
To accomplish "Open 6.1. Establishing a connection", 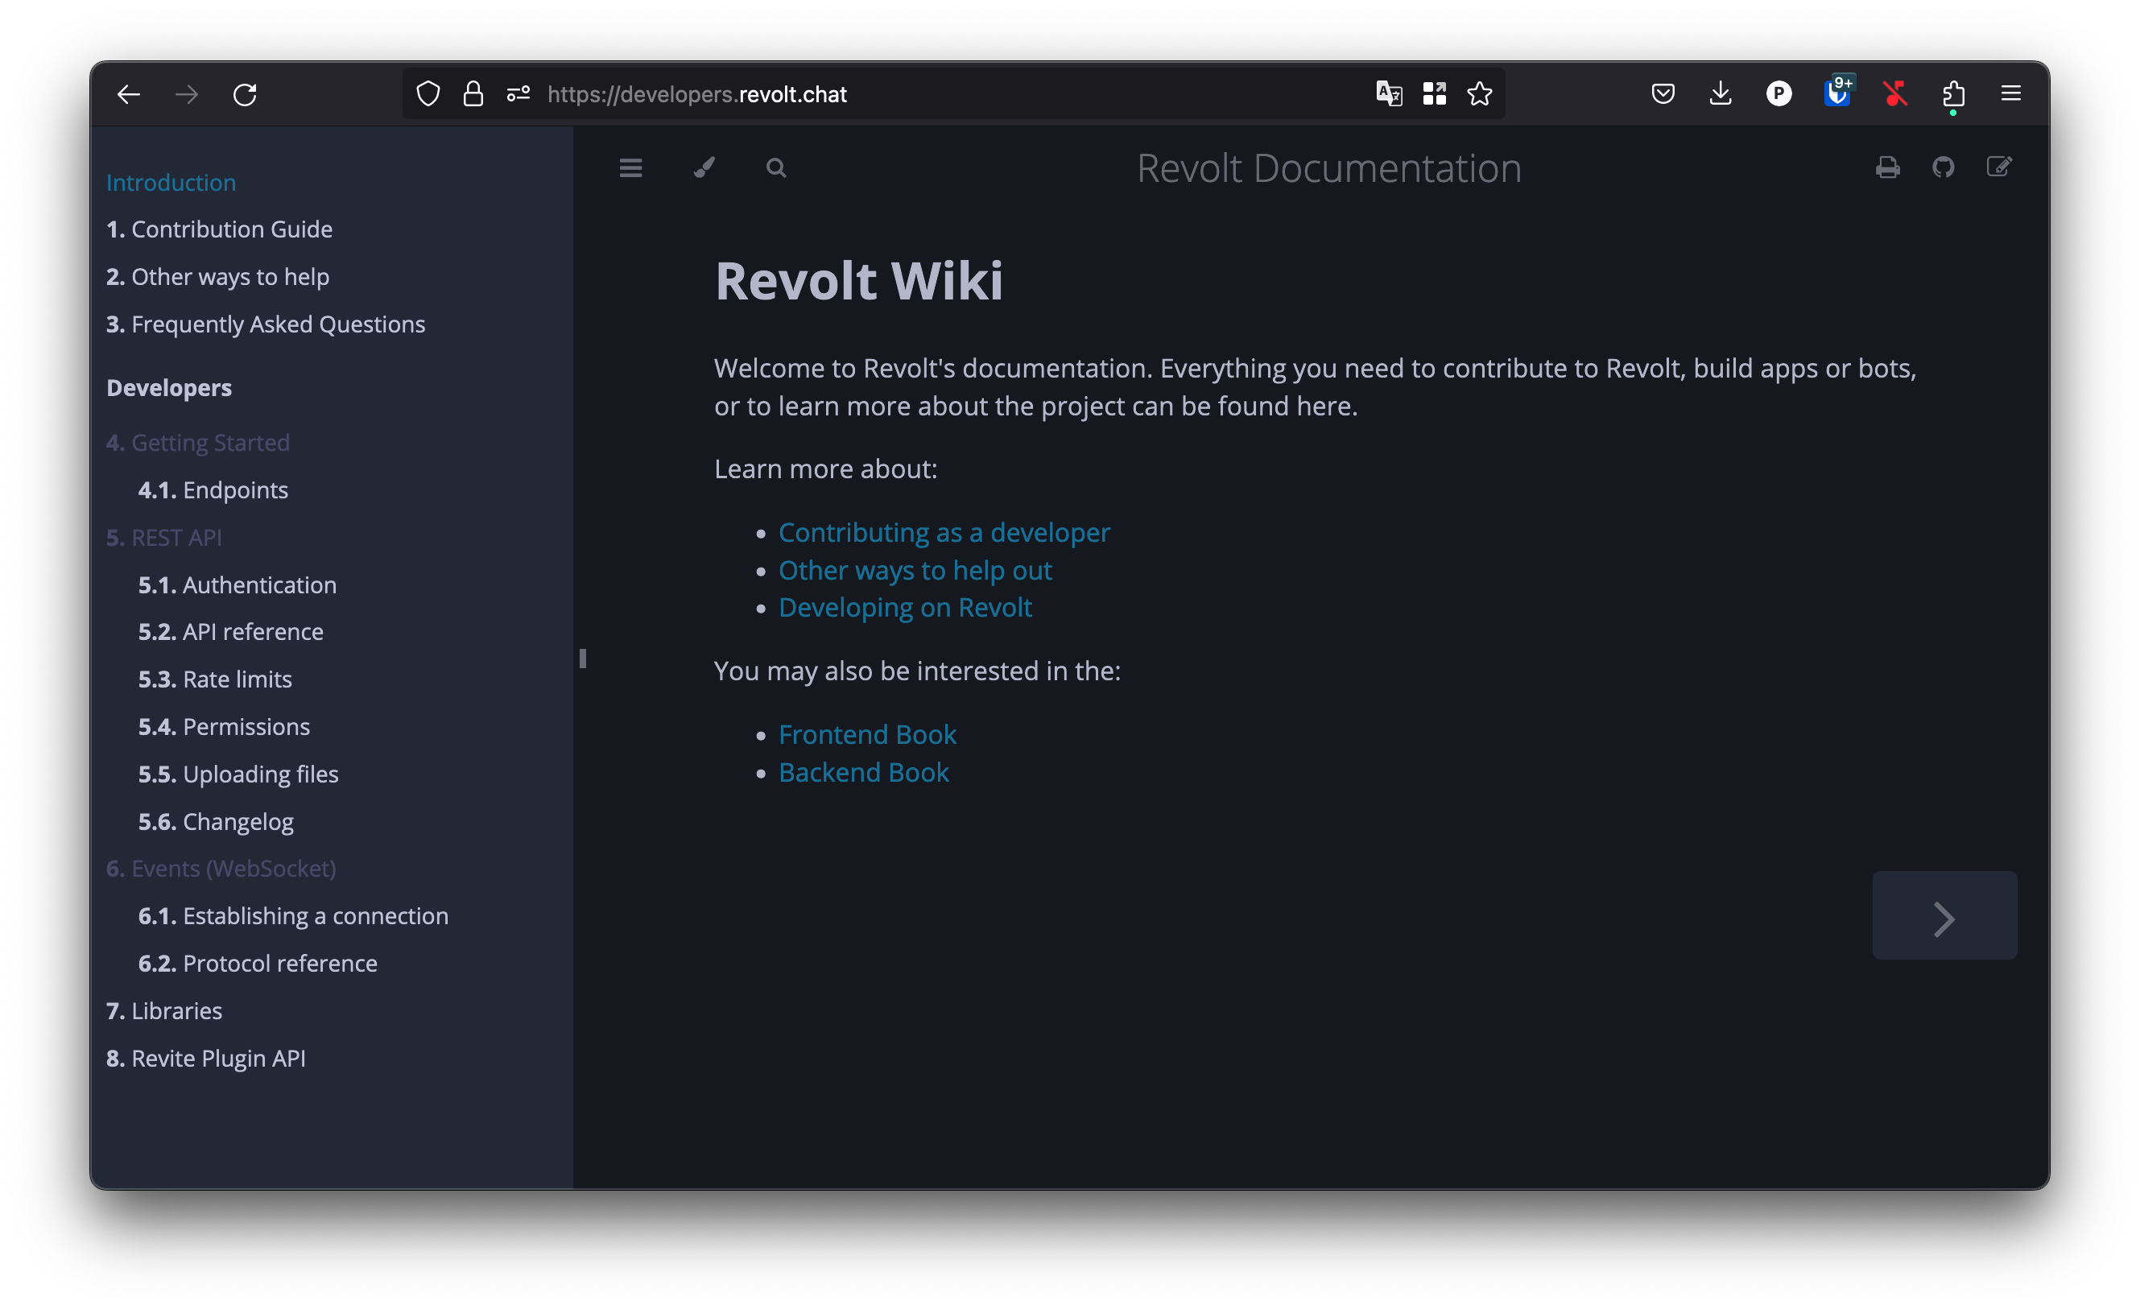I will click(294, 915).
